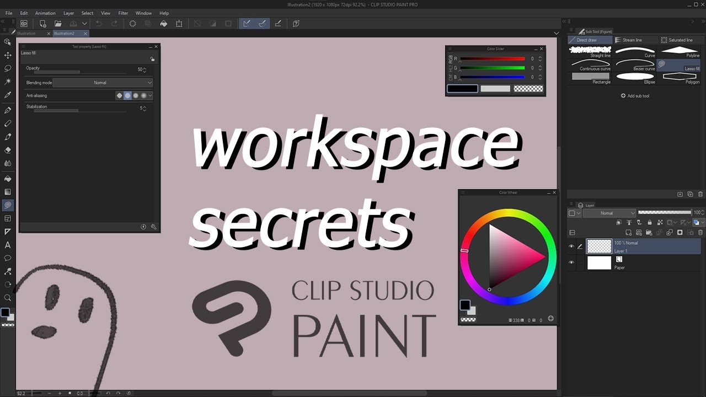Screen dimensions: 706x397
Task: Toggle visibility of Layer 1
Action: tap(571, 246)
